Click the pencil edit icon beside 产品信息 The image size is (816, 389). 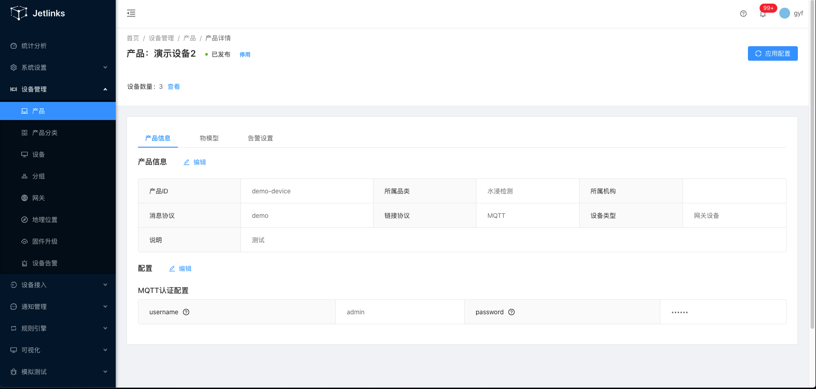pos(187,162)
